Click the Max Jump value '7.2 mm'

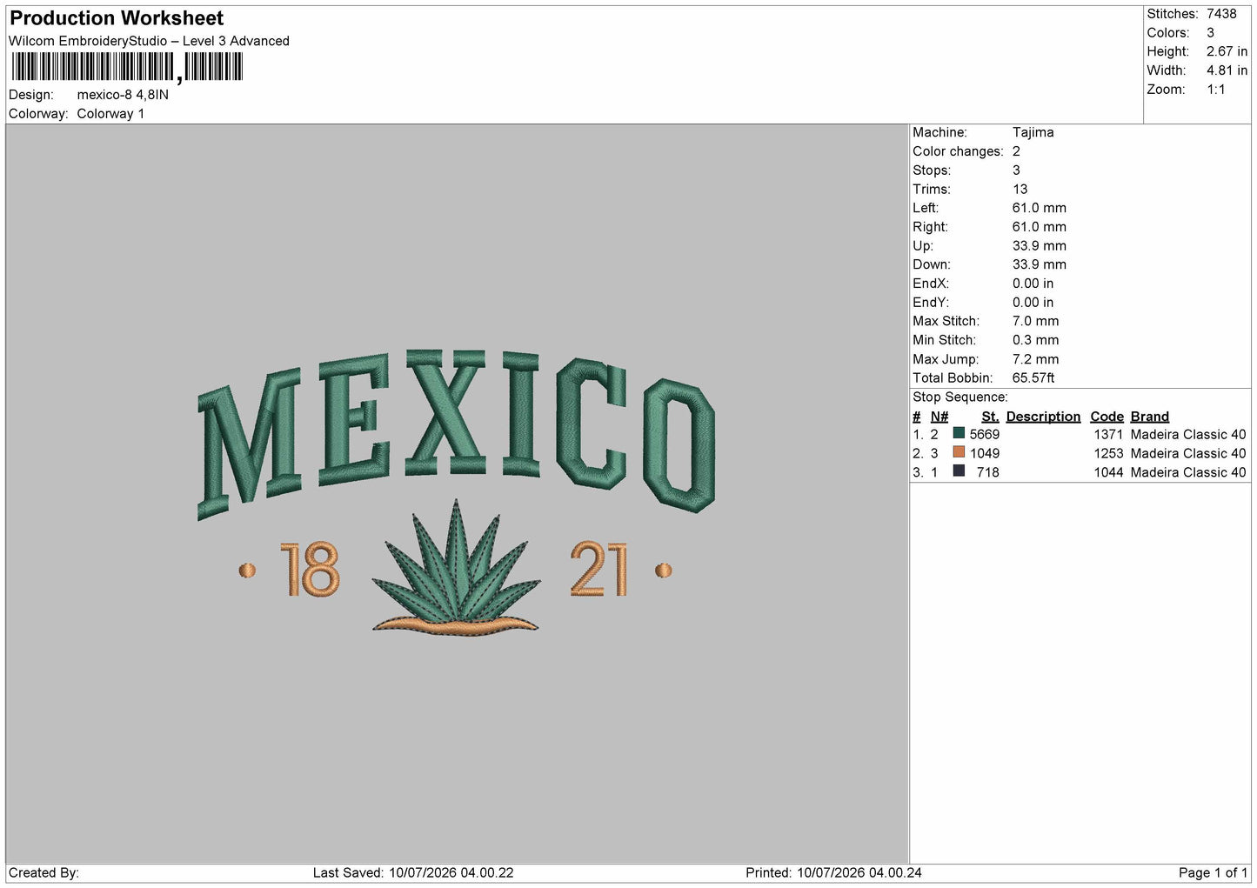point(1035,359)
